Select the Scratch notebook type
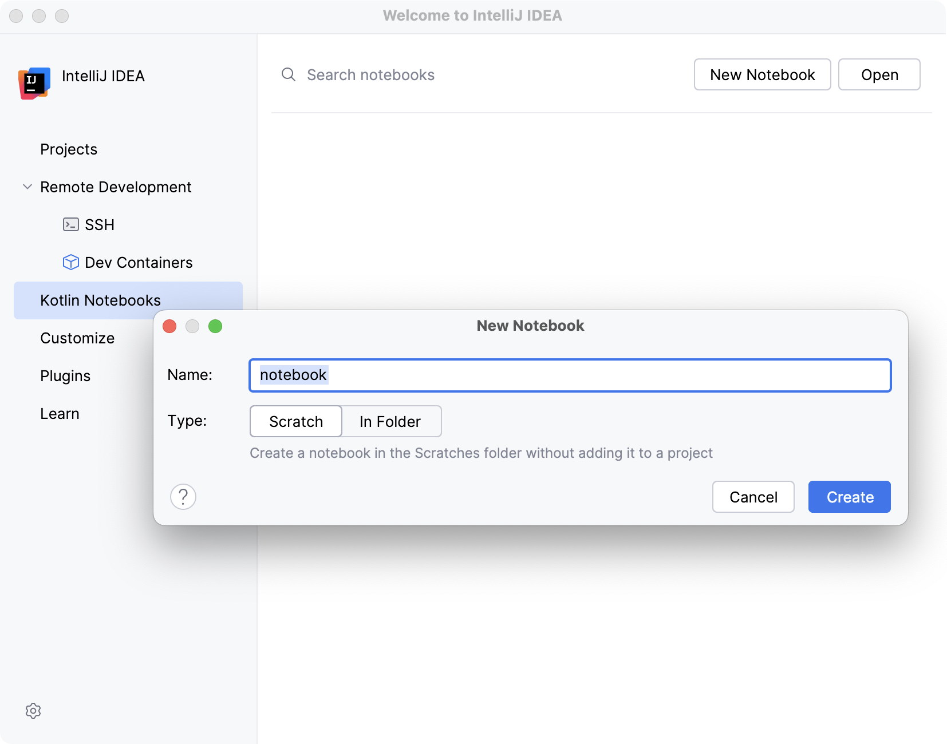947x744 pixels. coord(295,421)
